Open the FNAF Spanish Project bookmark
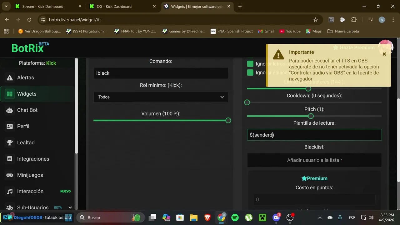 point(232,31)
